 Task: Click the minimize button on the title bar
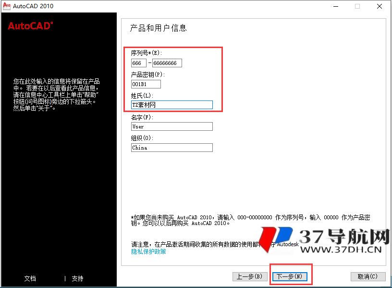[x=335, y=6]
